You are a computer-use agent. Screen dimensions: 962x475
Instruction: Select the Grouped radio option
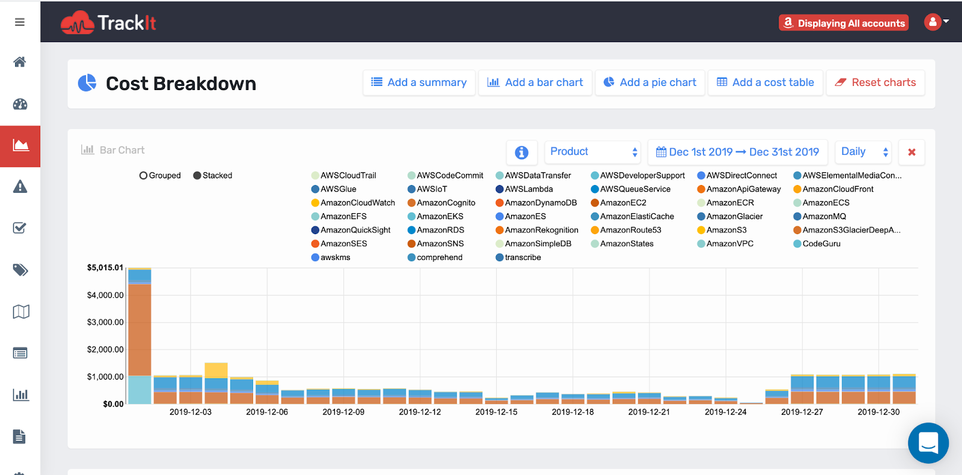(x=144, y=175)
